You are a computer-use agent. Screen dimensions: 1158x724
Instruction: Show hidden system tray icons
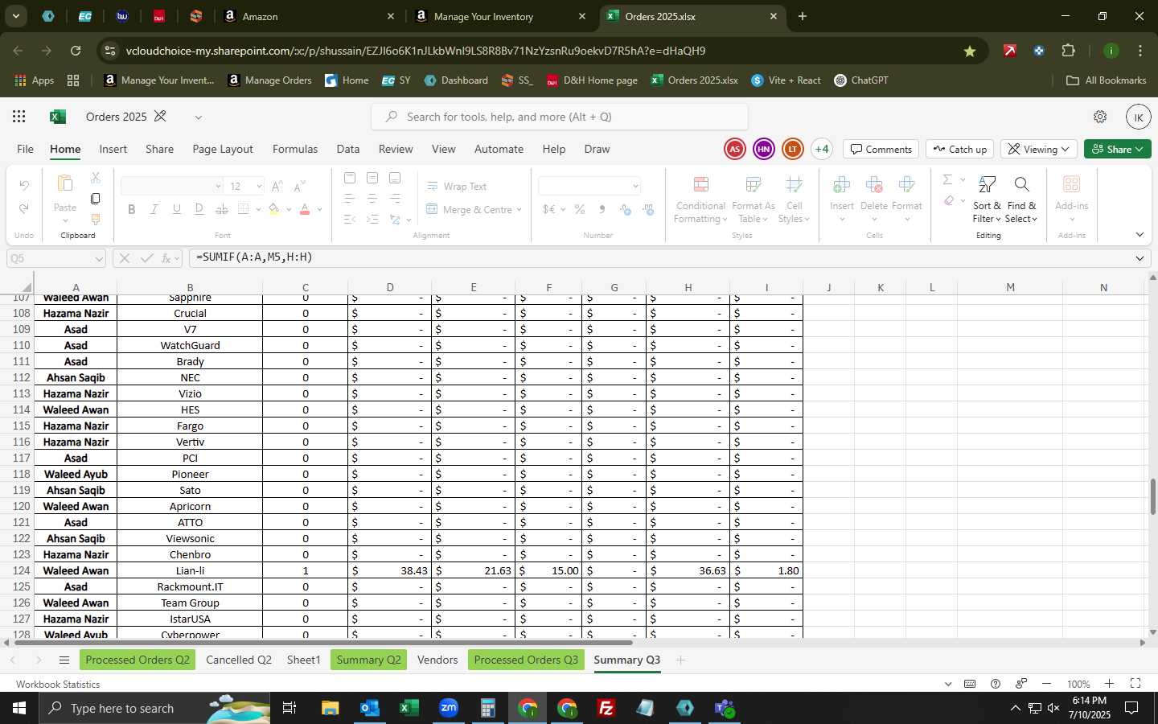click(1015, 708)
